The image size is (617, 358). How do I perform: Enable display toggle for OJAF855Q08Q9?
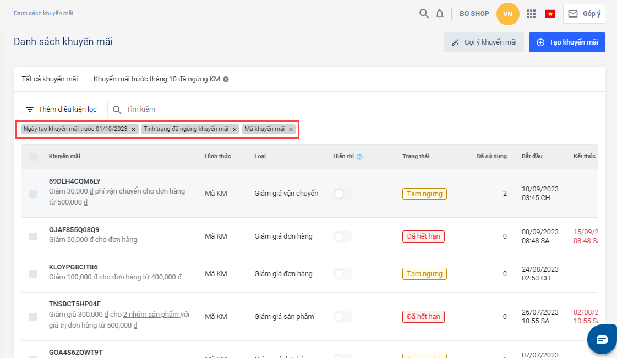pos(343,236)
